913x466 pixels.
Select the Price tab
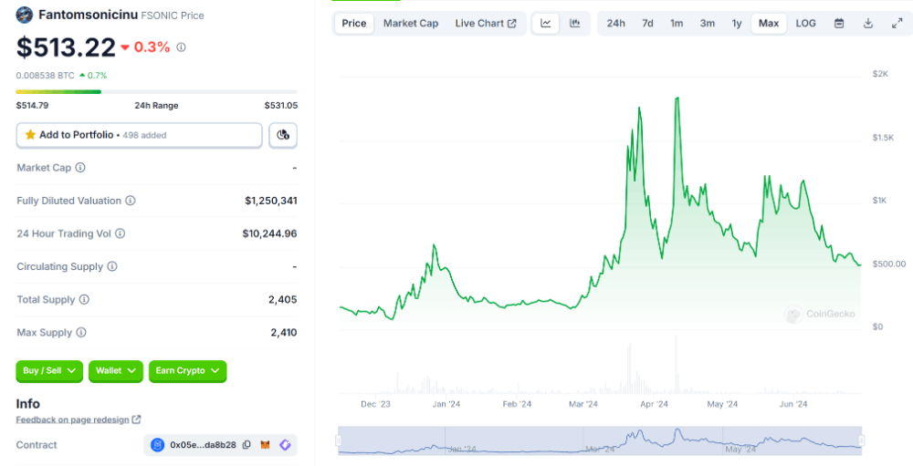click(x=354, y=24)
